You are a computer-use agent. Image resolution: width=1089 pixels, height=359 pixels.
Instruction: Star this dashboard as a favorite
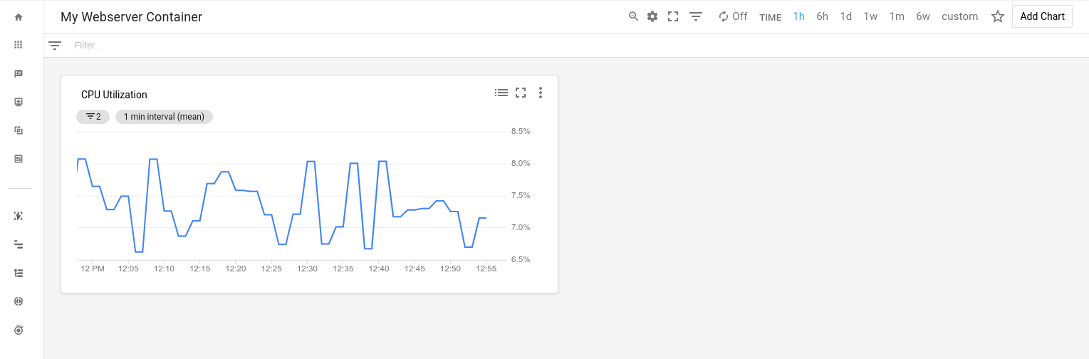pyautogui.click(x=998, y=16)
